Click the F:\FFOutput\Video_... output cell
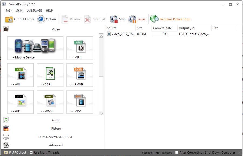 tap(194, 34)
